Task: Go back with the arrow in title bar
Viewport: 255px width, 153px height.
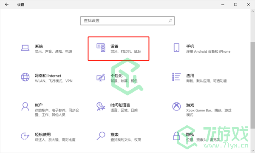Action: point(7,5)
